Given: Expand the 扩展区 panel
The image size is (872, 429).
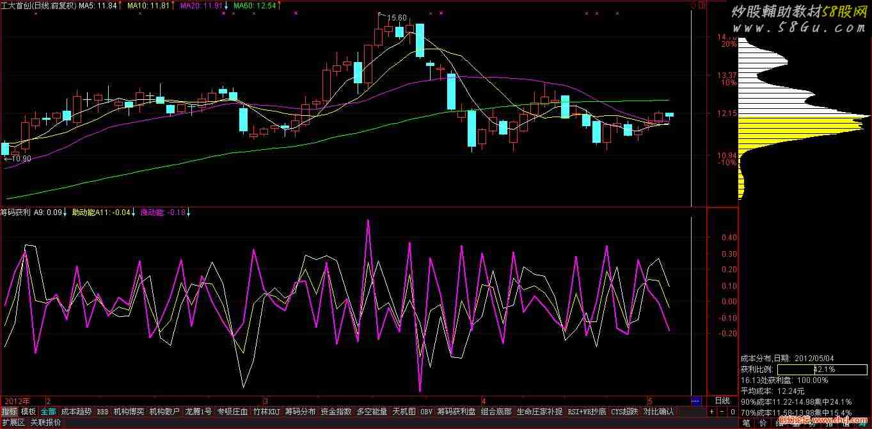Looking at the screenshot, I should tap(13, 423).
